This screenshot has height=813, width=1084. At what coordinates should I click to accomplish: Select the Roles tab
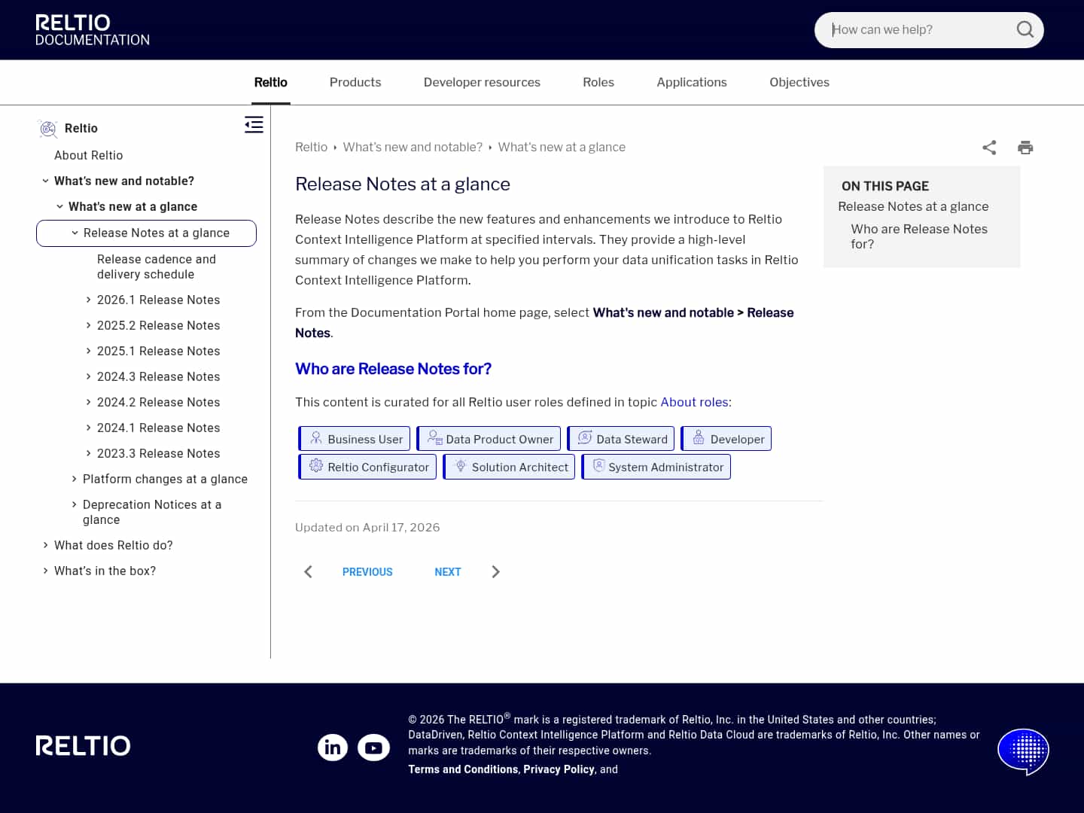(x=598, y=82)
